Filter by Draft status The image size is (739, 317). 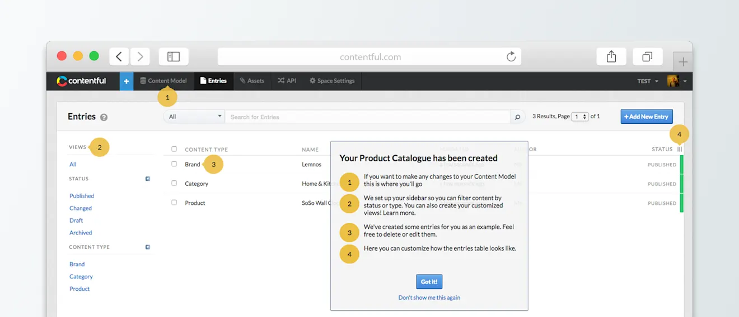pos(76,220)
